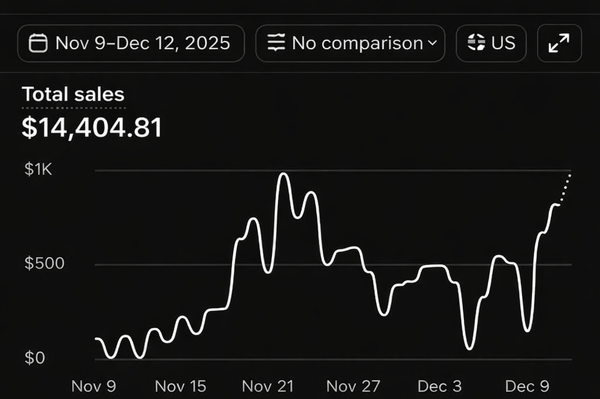Open the Nov 9–Dec 12, 2025 date range
Screen dimensions: 600x399
131,43
